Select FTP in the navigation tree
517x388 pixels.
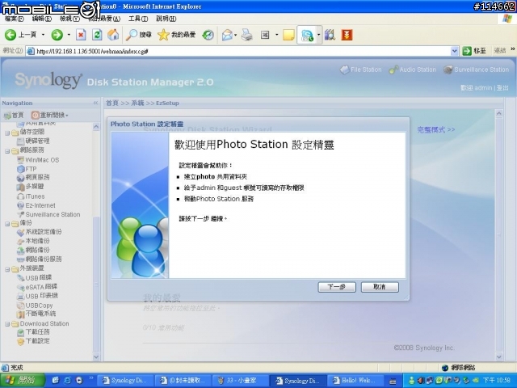click(27, 169)
